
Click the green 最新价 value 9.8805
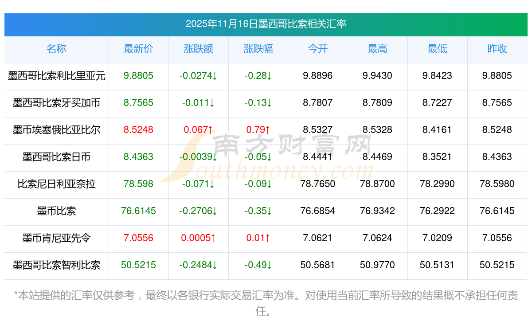139,76
